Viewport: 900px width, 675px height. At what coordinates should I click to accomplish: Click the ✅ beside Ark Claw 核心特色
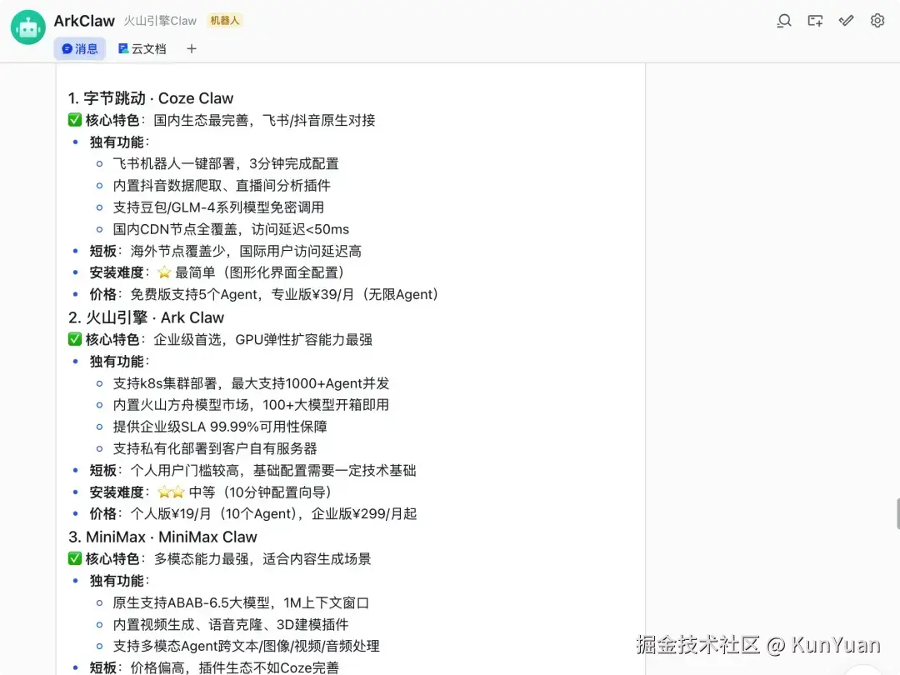[74, 339]
